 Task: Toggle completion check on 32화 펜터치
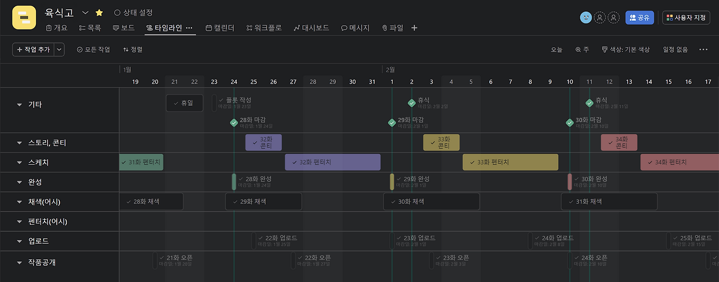tap(294, 162)
